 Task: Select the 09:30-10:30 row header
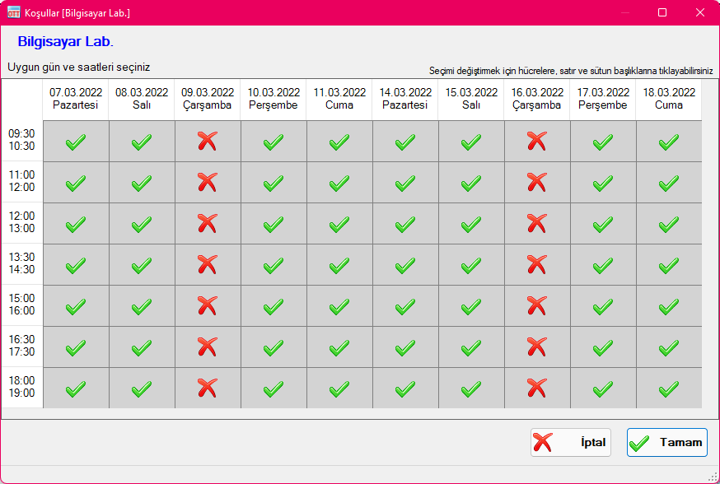[21, 140]
